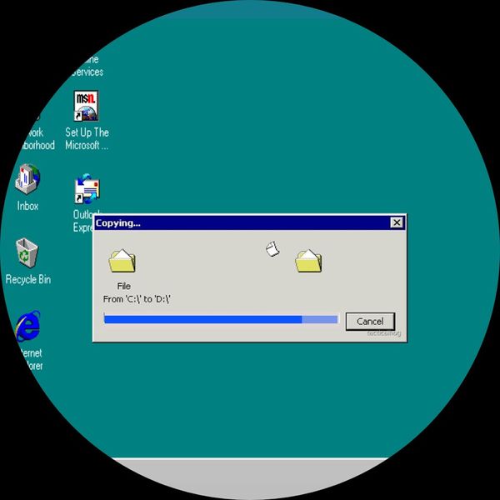Click the flying paper sheet animation icon

click(x=272, y=248)
